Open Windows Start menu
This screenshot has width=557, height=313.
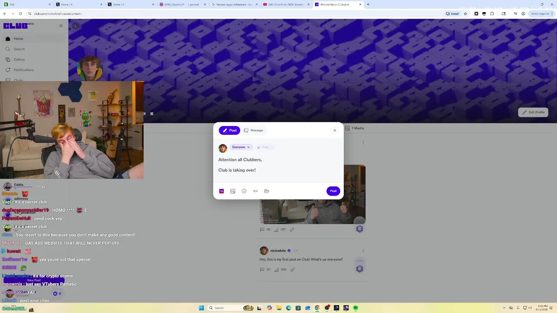click(201, 308)
